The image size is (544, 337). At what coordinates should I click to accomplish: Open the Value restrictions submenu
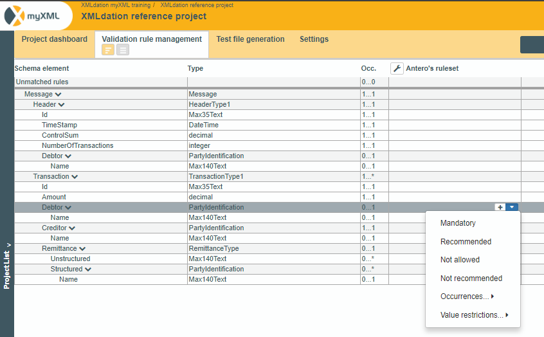[x=475, y=315]
